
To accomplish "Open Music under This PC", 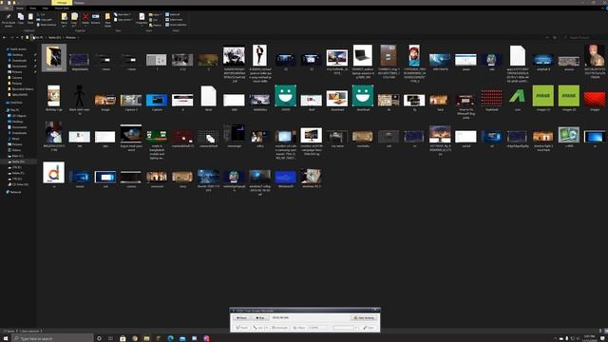I will [x=15, y=139].
